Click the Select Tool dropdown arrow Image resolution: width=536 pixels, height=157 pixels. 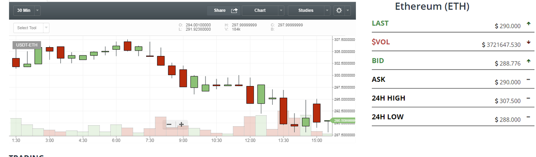[x=46, y=28]
